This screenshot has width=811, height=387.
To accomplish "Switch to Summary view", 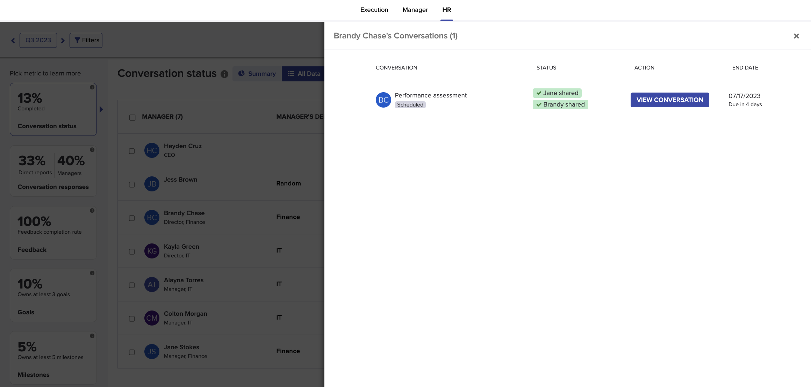I will tap(257, 74).
